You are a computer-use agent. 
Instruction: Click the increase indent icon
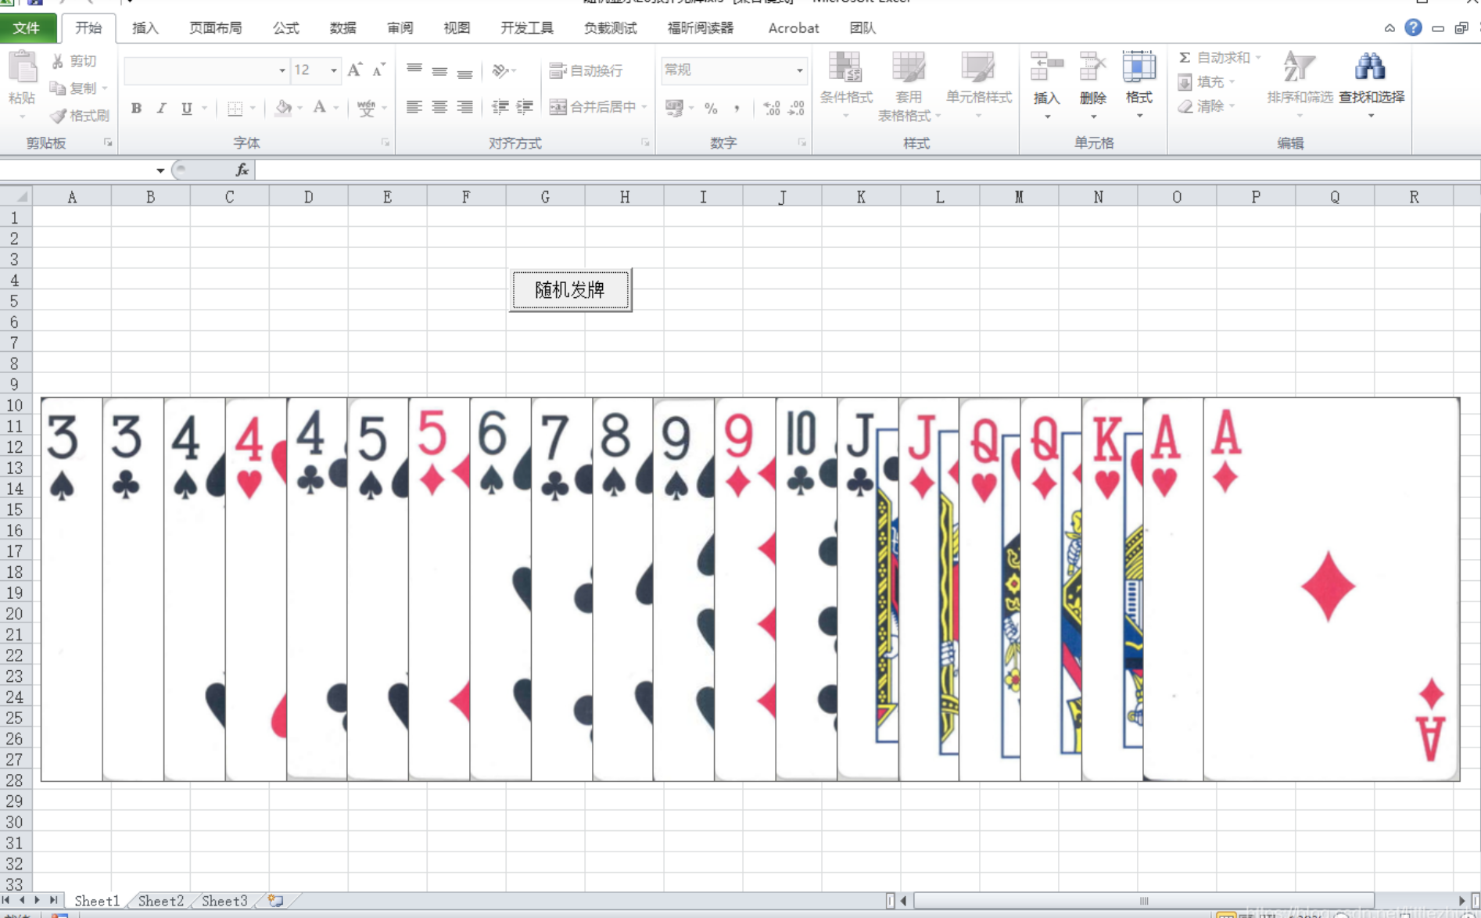click(525, 107)
